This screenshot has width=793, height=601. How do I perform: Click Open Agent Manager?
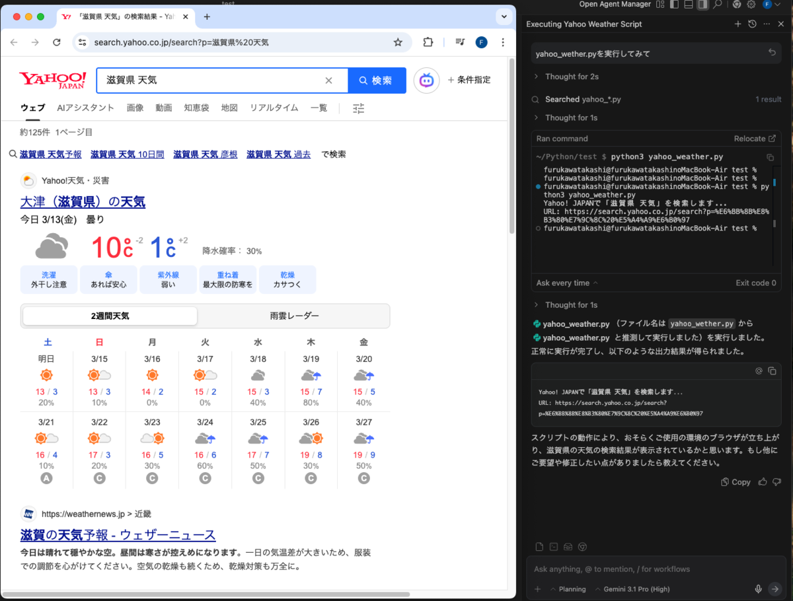point(615,5)
